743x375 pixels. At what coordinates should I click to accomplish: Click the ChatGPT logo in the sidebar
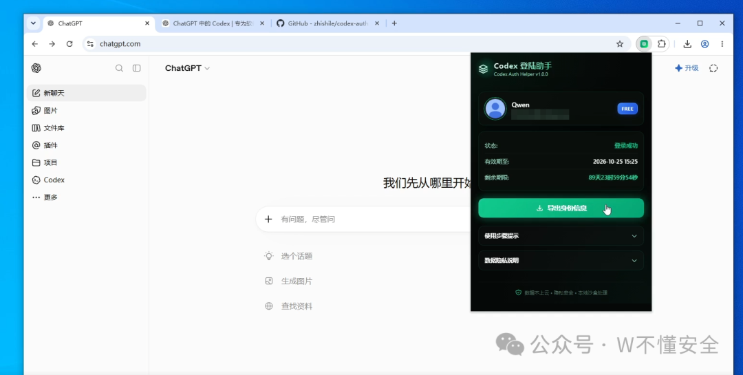(x=36, y=68)
